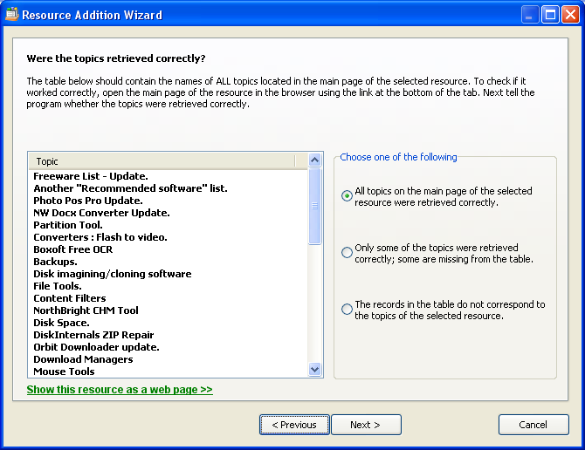Maximize the wizard window
The height and width of the screenshot is (450, 585).
tap(549, 15)
